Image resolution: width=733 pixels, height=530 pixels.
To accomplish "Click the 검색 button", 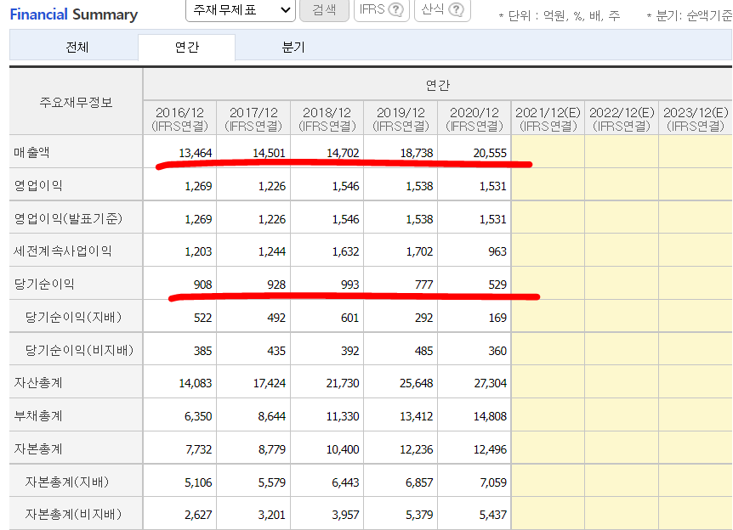I will [x=324, y=10].
